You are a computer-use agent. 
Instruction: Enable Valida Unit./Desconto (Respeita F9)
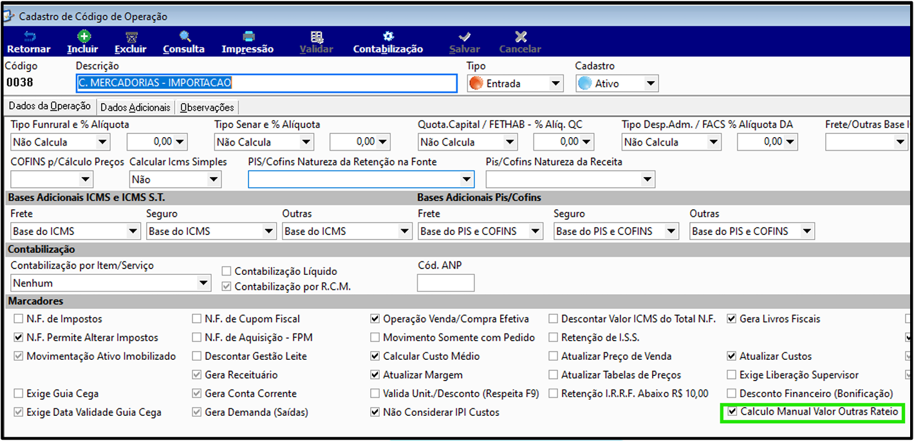[375, 393]
